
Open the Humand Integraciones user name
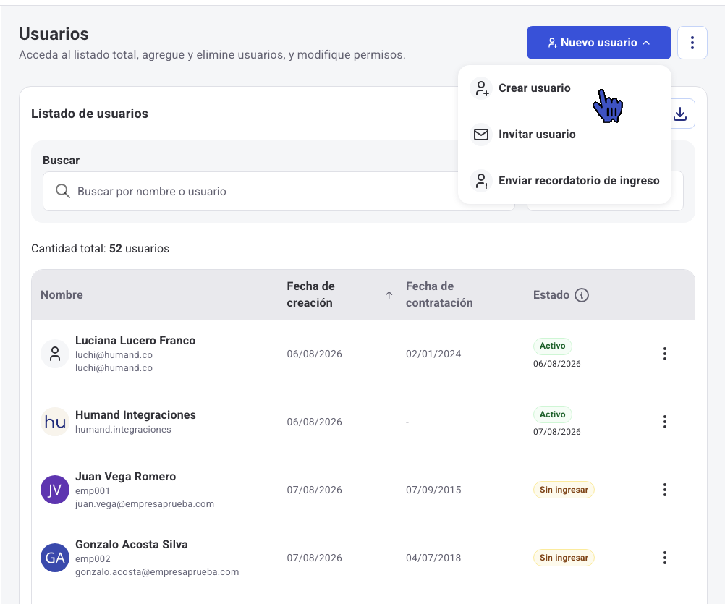pos(135,415)
